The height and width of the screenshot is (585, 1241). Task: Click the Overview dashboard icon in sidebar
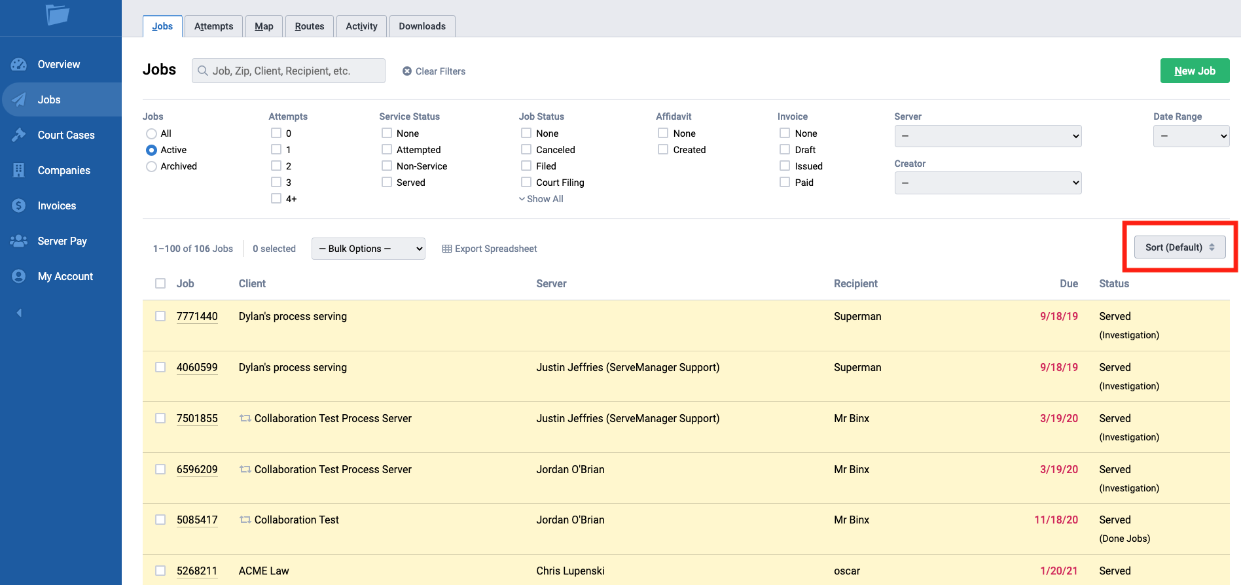pos(19,64)
